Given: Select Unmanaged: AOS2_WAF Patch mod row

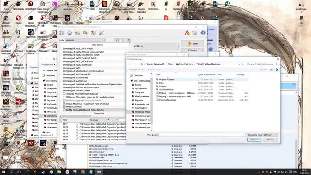Looking at the screenshot, I should point(78,49).
